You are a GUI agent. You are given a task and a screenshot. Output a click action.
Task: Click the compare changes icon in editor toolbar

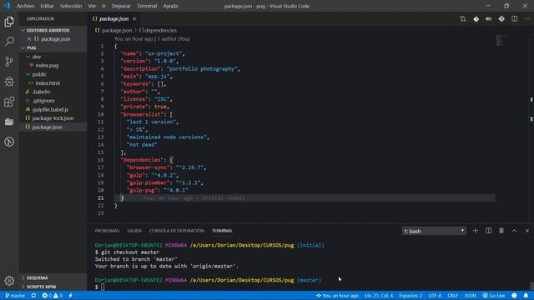point(463,18)
